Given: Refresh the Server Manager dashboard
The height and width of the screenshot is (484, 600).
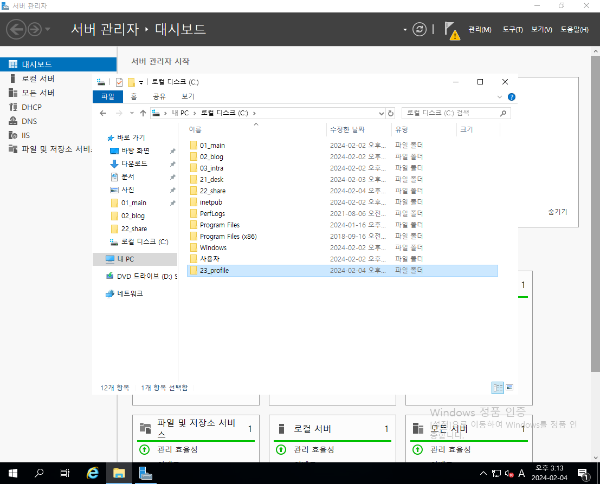Looking at the screenshot, I should pos(420,29).
